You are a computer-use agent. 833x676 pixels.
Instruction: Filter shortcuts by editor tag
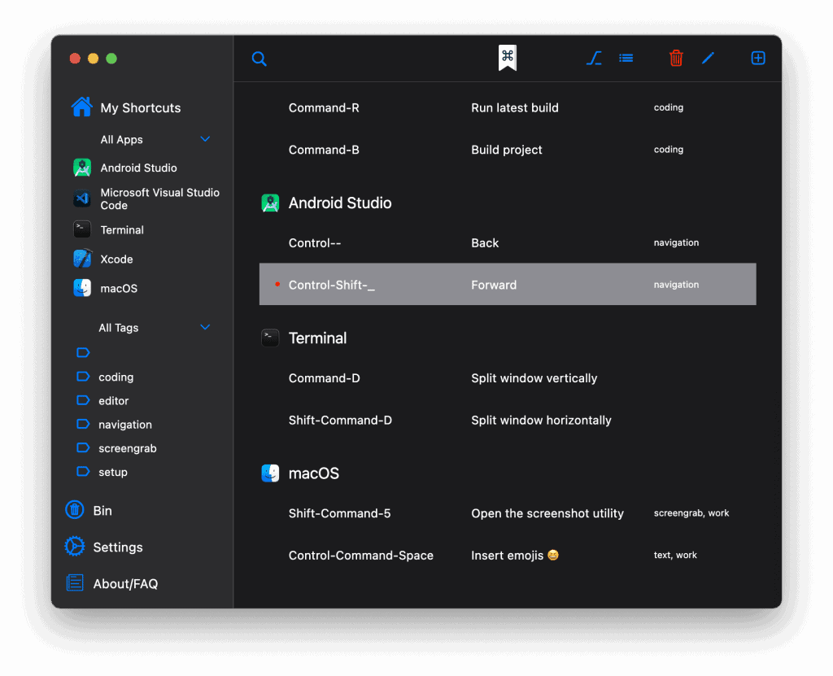(x=114, y=401)
